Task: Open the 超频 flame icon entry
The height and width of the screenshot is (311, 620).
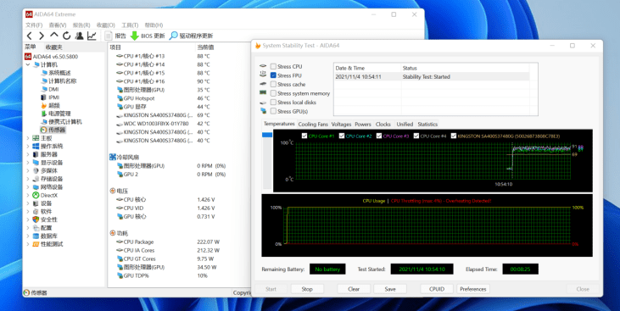Action: point(50,106)
